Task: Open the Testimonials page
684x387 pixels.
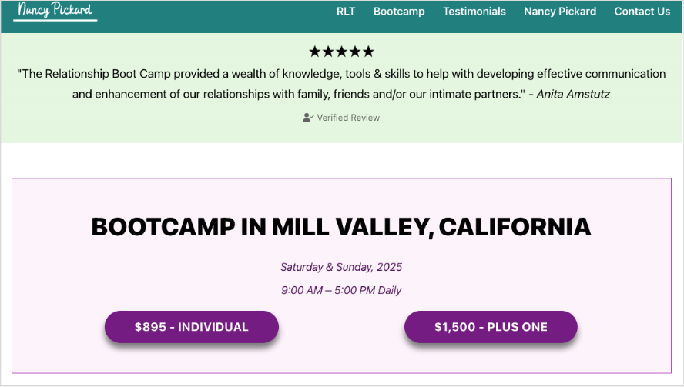Action: click(474, 12)
